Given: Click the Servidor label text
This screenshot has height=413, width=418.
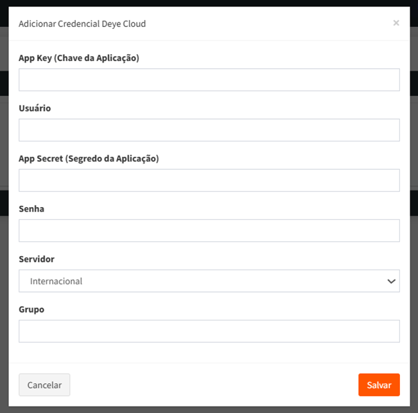Looking at the screenshot, I should 37,259.
